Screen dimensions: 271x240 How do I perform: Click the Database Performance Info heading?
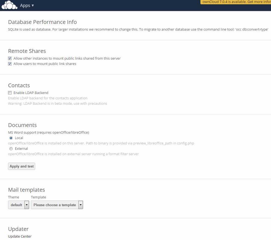click(x=42, y=22)
